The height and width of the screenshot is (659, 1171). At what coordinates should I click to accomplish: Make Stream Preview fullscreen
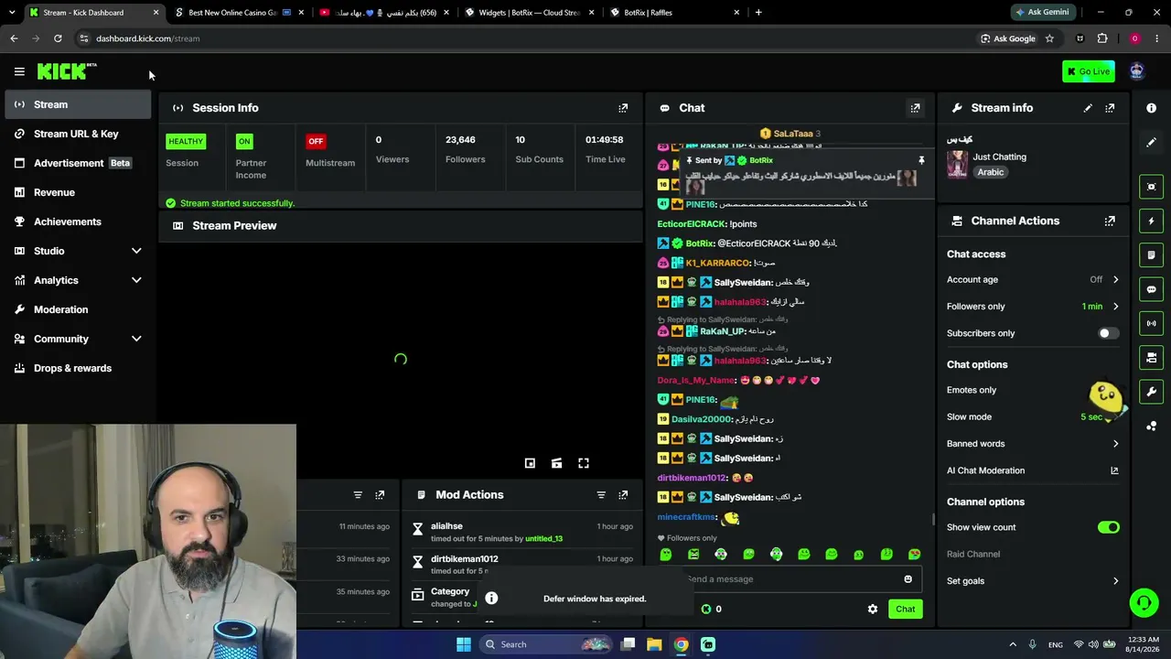pos(584,463)
